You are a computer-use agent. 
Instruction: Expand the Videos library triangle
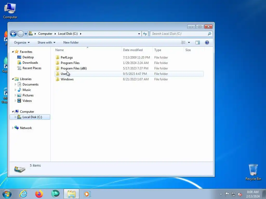(15, 101)
